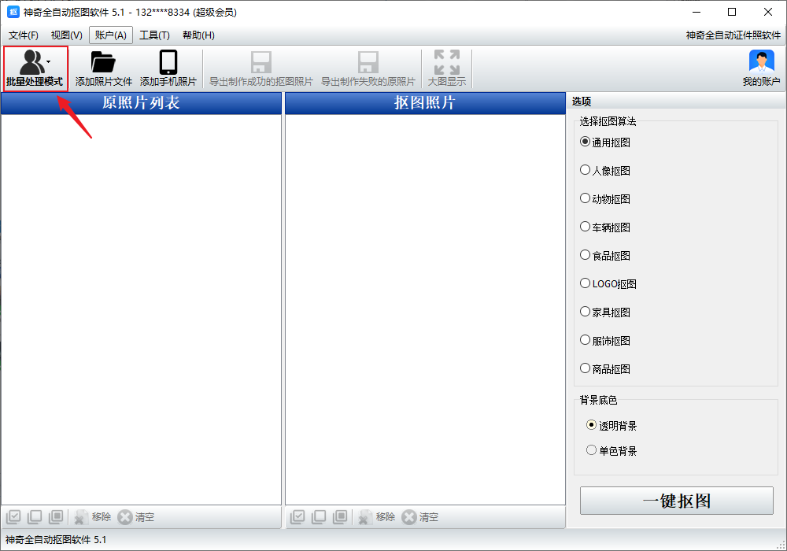
Task: Select the 动物抠图 radio button
Action: coord(585,198)
